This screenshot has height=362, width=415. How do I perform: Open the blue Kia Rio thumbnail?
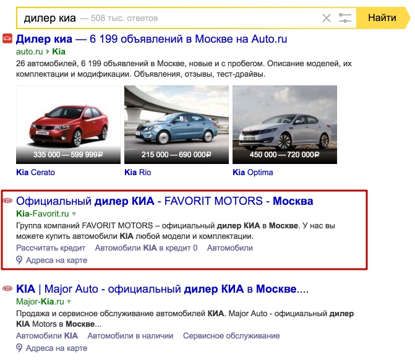pos(176,124)
